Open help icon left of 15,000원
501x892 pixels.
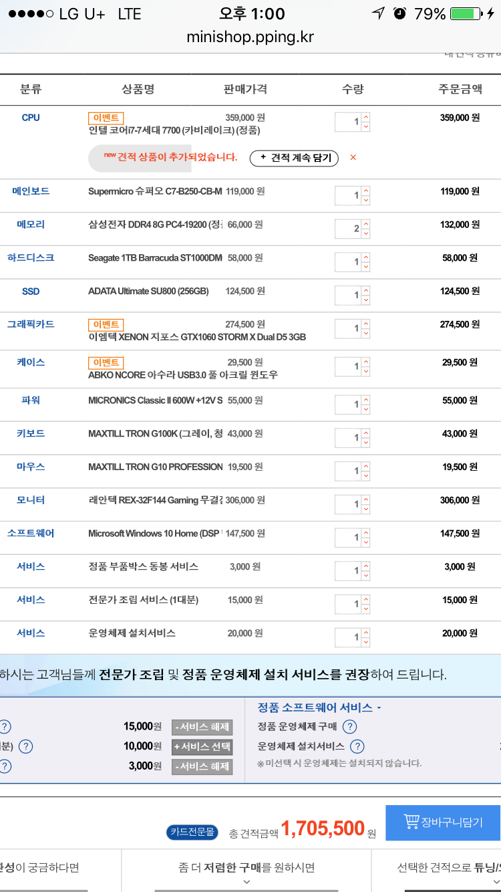click(x=5, y=727)
